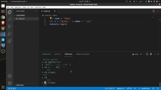Open the Search view in activity bar

coord(10,19)
